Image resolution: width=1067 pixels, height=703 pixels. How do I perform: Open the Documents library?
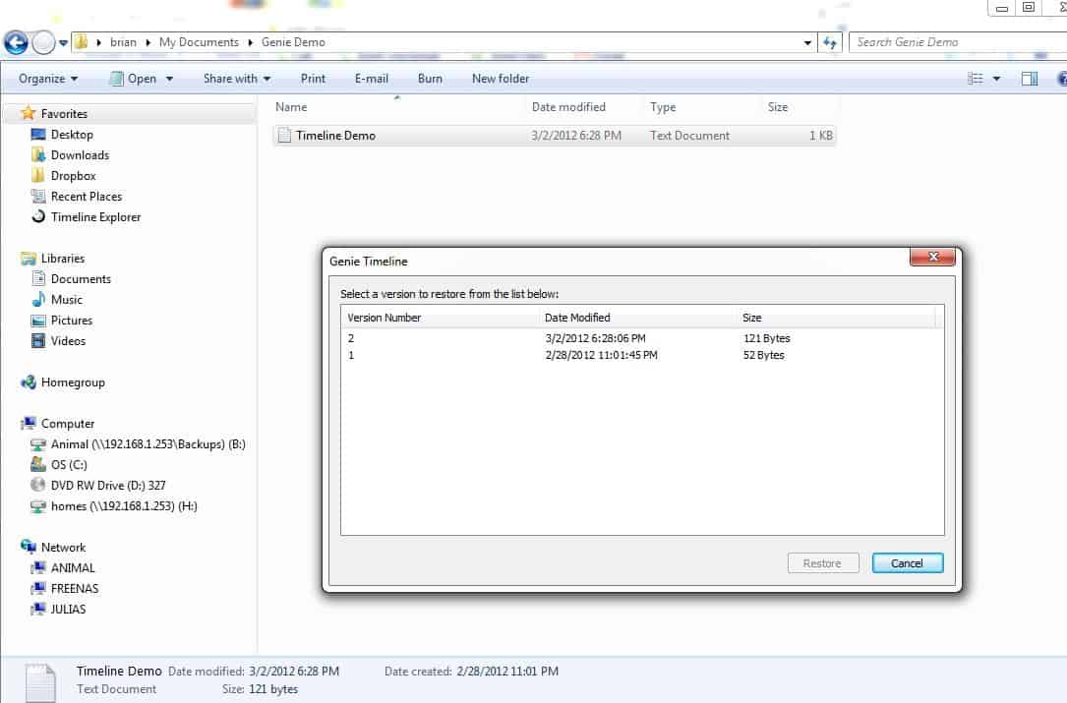coord(81,279)
